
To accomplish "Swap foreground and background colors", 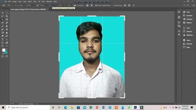I will tap(7, 49).
